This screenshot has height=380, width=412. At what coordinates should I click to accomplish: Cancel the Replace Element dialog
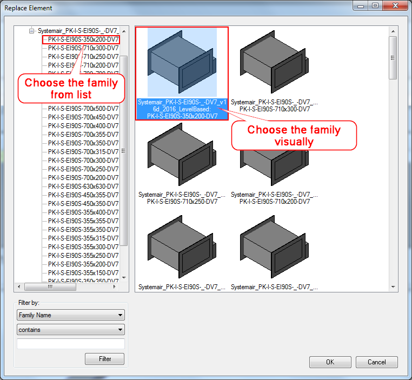376,362
